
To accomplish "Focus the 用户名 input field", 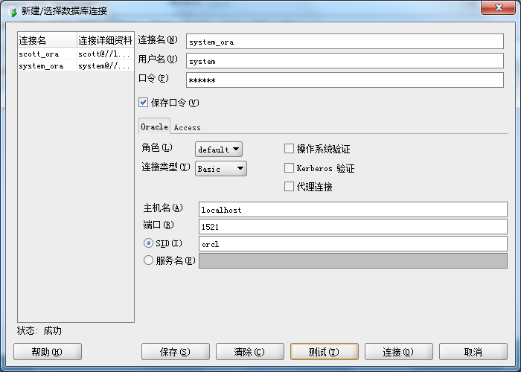I will click(345, 61).
